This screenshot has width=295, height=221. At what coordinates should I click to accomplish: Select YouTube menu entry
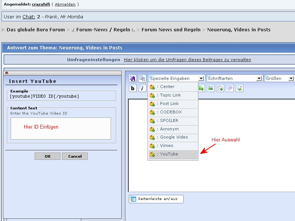coord(173,154)
